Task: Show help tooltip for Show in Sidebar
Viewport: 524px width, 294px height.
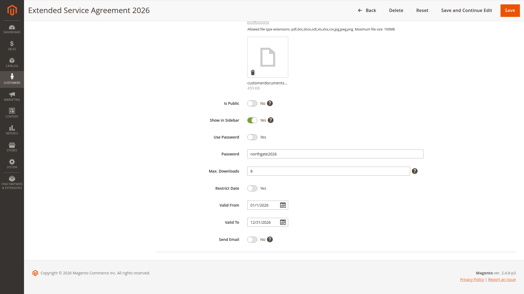Action: coord(270,120)
